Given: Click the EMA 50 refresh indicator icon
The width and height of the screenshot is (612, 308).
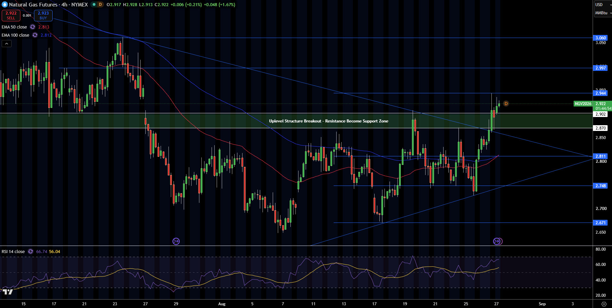Looking at the screenshot, I should [33, 27].
